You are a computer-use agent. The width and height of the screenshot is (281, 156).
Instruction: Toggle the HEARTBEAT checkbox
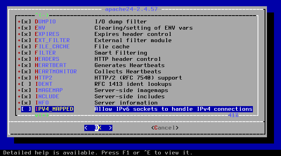26,66
